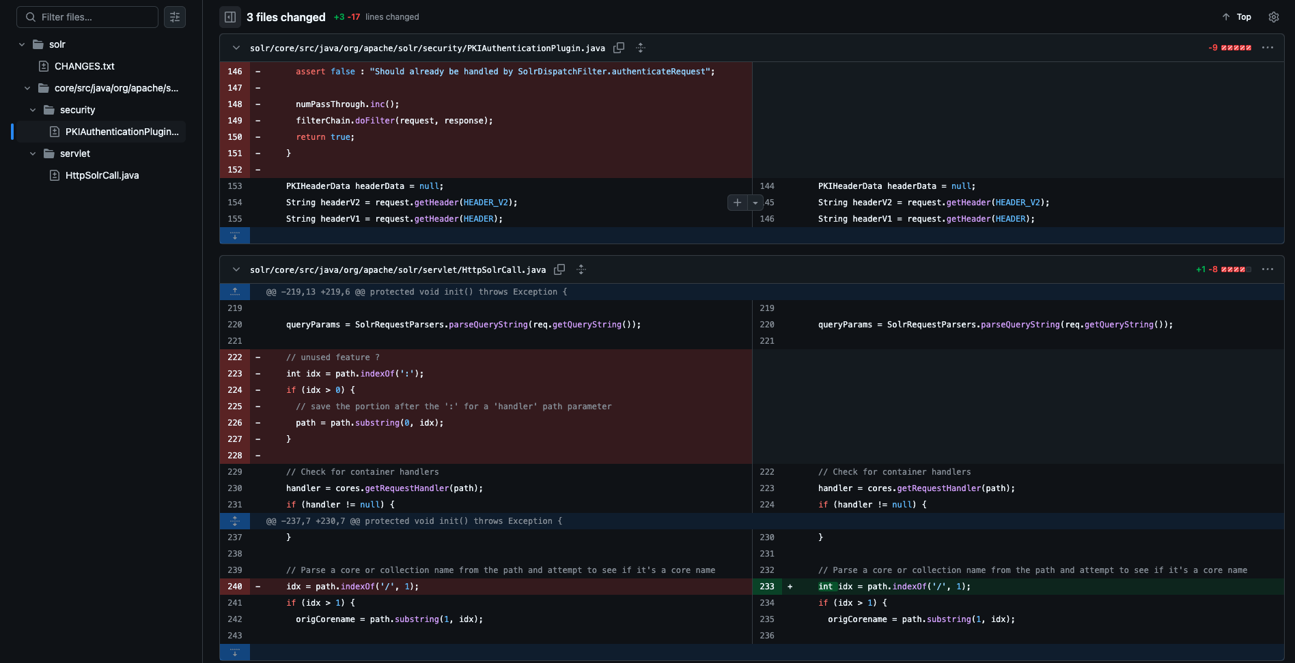Select added line number 233
Image resolution: width=1295 pixels, height=663 pixels.
pos(767,587)
